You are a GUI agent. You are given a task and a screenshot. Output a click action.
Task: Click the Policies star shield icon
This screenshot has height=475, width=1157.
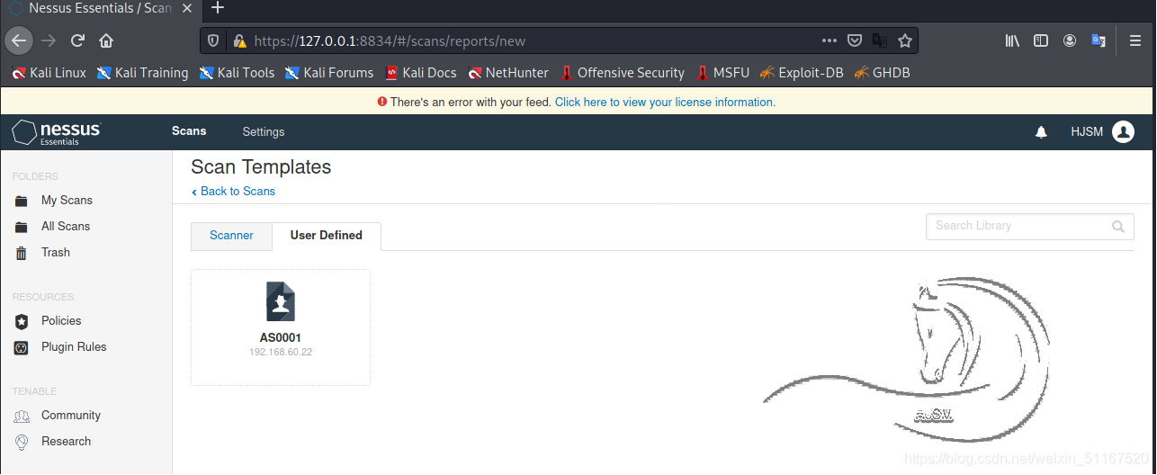tap(22, 321)
